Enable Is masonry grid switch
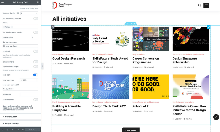 tap(36, 62)
